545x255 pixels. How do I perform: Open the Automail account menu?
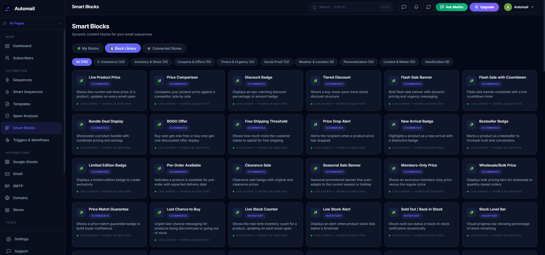pyautogui.click(x=519, y=7)
